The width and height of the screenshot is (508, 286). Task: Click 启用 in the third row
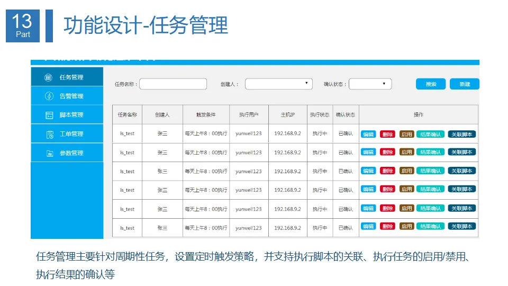click(x=406, y=171)
